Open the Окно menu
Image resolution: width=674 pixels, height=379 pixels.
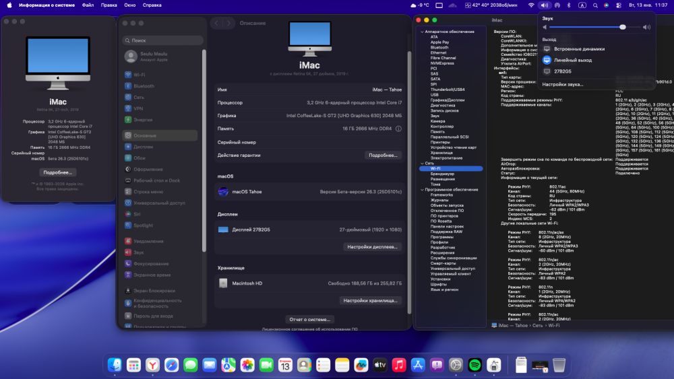pyautogui.click(x=130, y=5)
